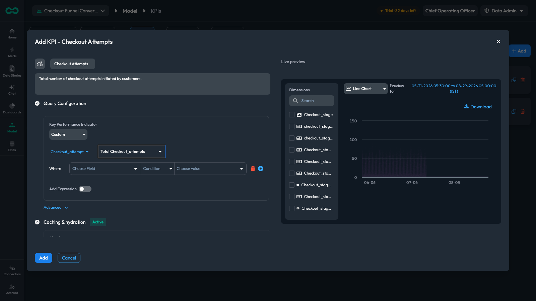Collapse the Query Configuration section
The height and width of the screenshot is (301, 536).
(x=37, y=103)
